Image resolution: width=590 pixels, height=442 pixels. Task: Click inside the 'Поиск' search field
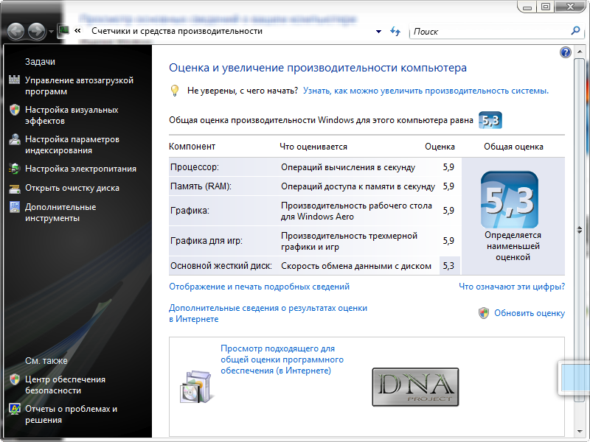(x=487, y=32)
